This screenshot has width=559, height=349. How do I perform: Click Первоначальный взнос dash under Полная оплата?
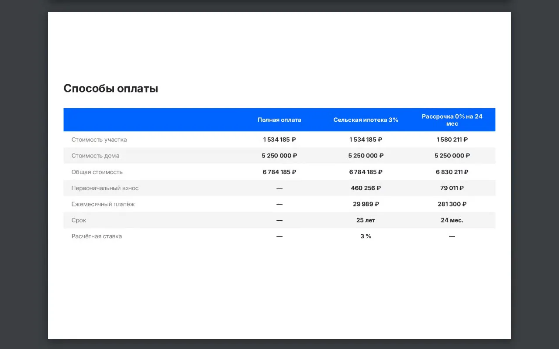[279, 188]
